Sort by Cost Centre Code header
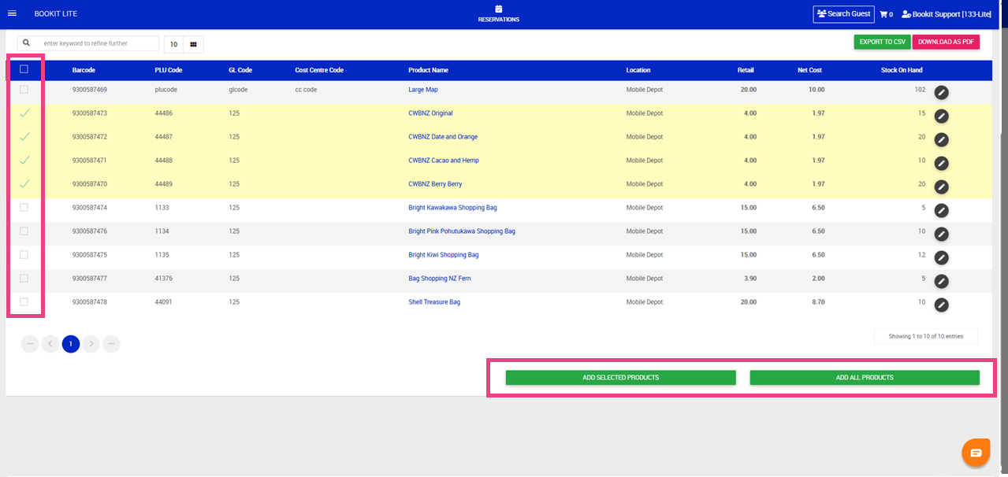The width and height of the screenshot is (1008, 477). point(319,70)
